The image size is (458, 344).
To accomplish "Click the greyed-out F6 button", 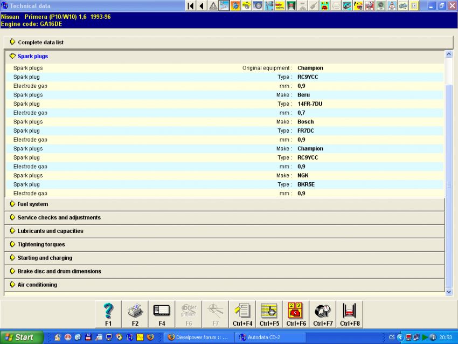I will coord(189,314).
